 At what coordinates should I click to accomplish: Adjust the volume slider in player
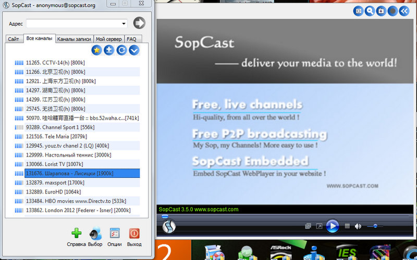[375, 226]
